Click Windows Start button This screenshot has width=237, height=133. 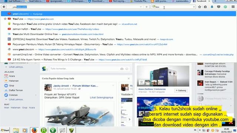pyautogui.click(x=5, y=130)
